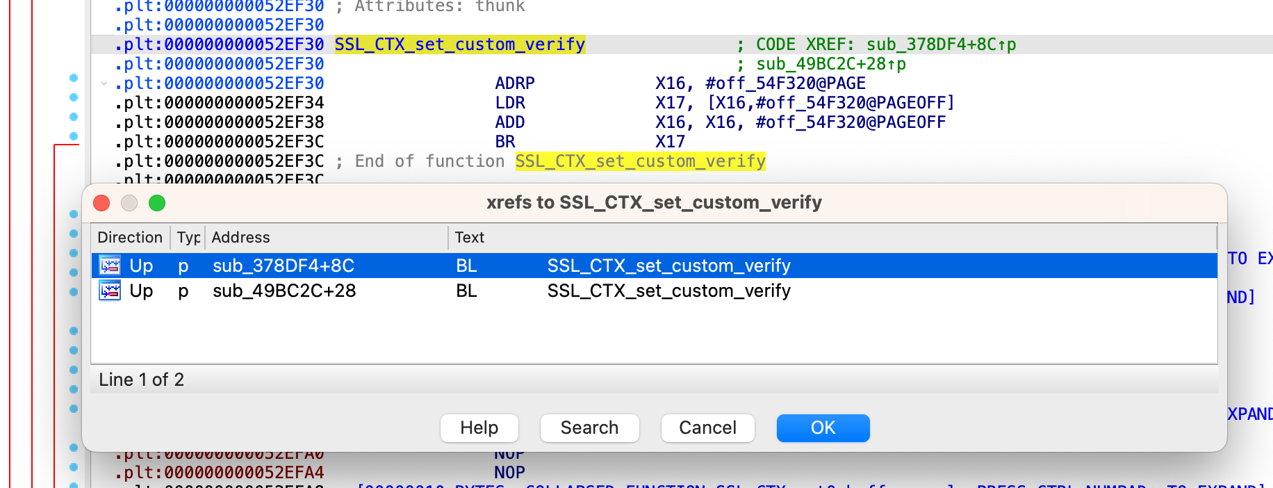Click the LDR instruction mnemonic
Viewport: 1273px width, 488px height.
tap(510, 103)
